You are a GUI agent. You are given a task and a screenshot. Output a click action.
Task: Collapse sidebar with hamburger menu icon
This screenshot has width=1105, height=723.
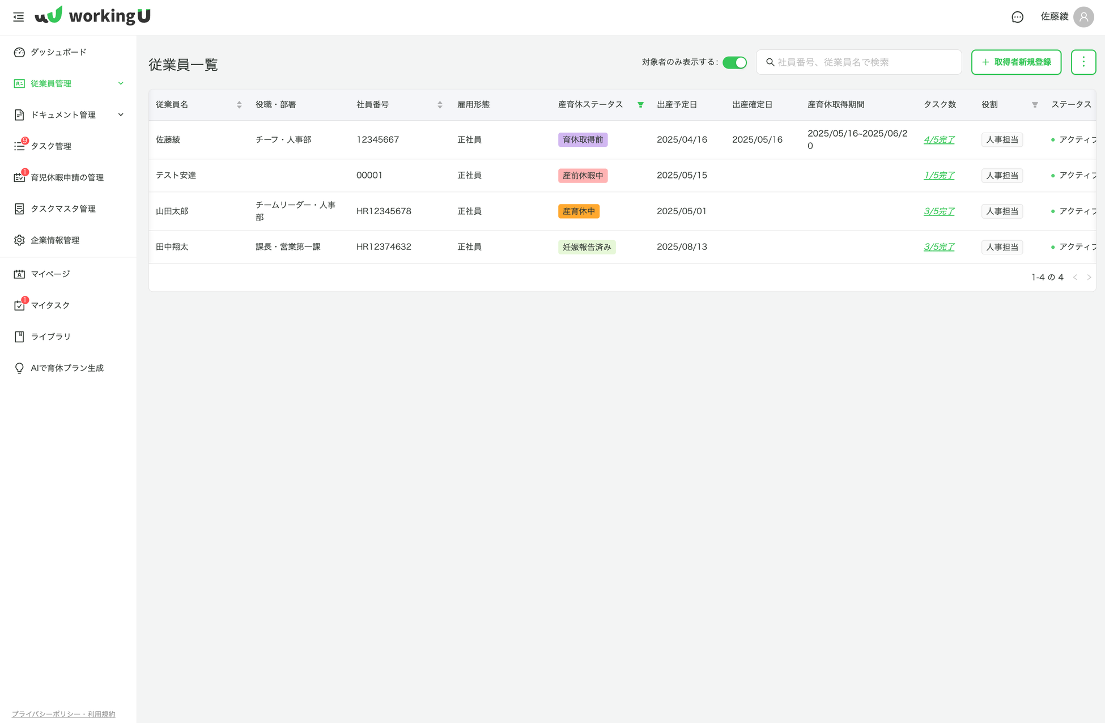19,17
